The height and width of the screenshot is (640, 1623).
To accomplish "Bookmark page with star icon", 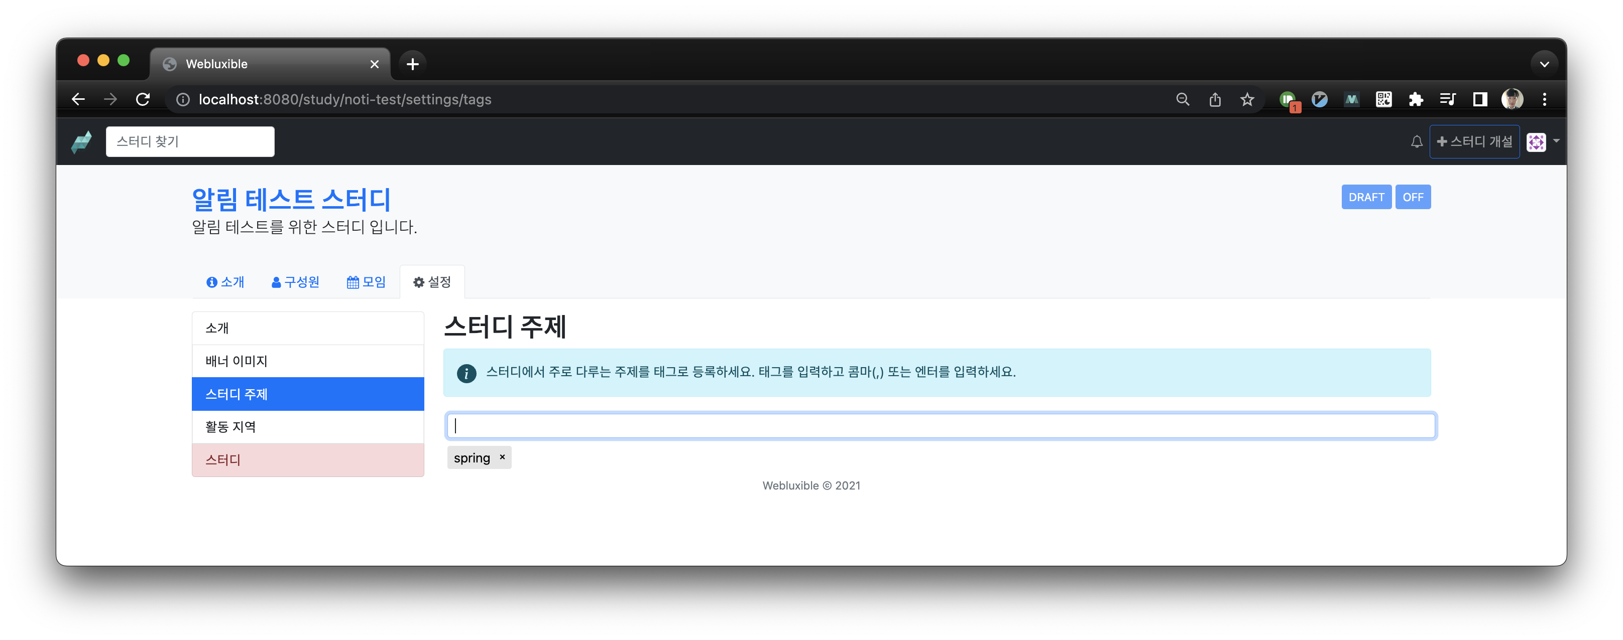I will 1247,99.
